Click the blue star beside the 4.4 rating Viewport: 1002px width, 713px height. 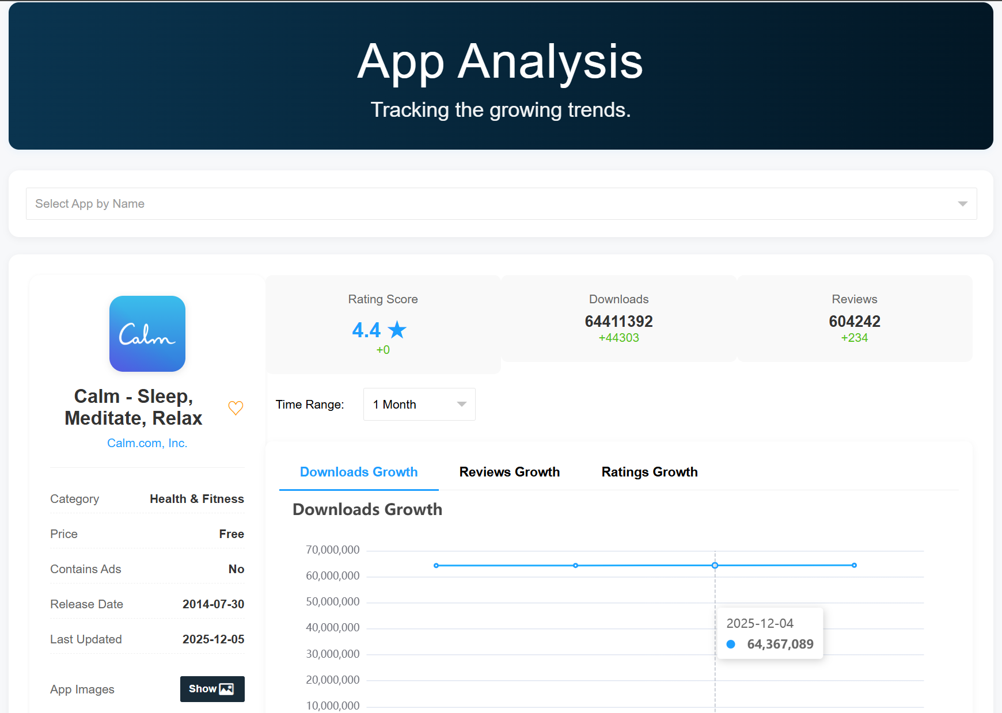point(397,329)
